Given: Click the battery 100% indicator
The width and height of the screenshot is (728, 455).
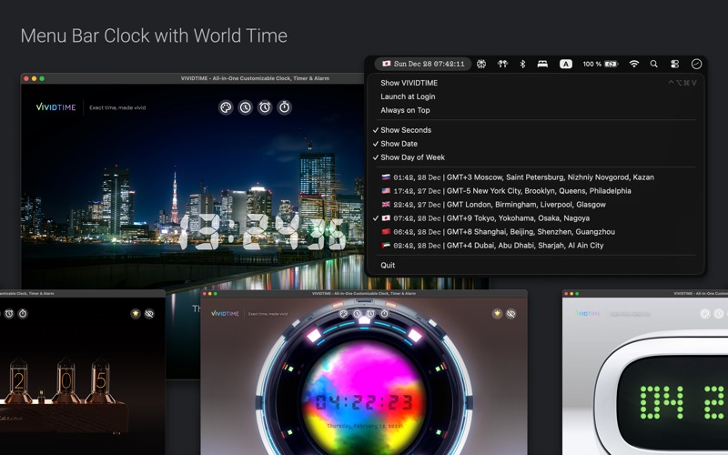Looking at the screenshot, I should [x=601, y=64].
